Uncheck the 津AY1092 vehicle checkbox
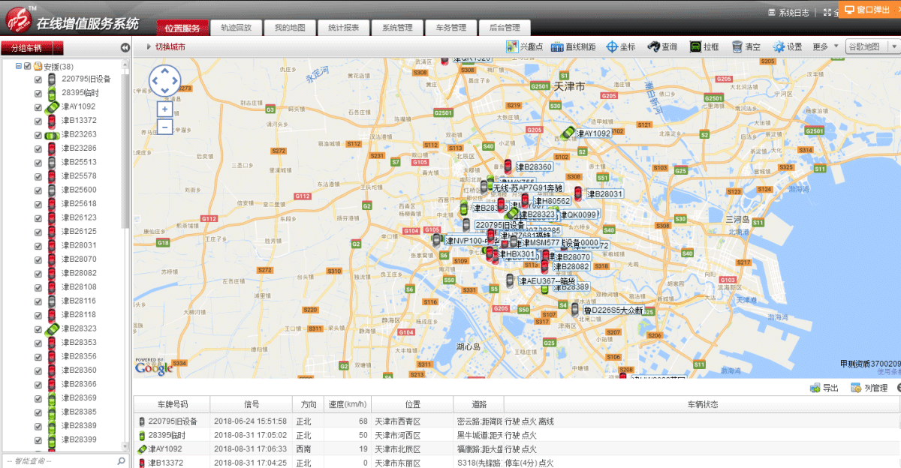The image size is (901, 468). click(38, 106)
